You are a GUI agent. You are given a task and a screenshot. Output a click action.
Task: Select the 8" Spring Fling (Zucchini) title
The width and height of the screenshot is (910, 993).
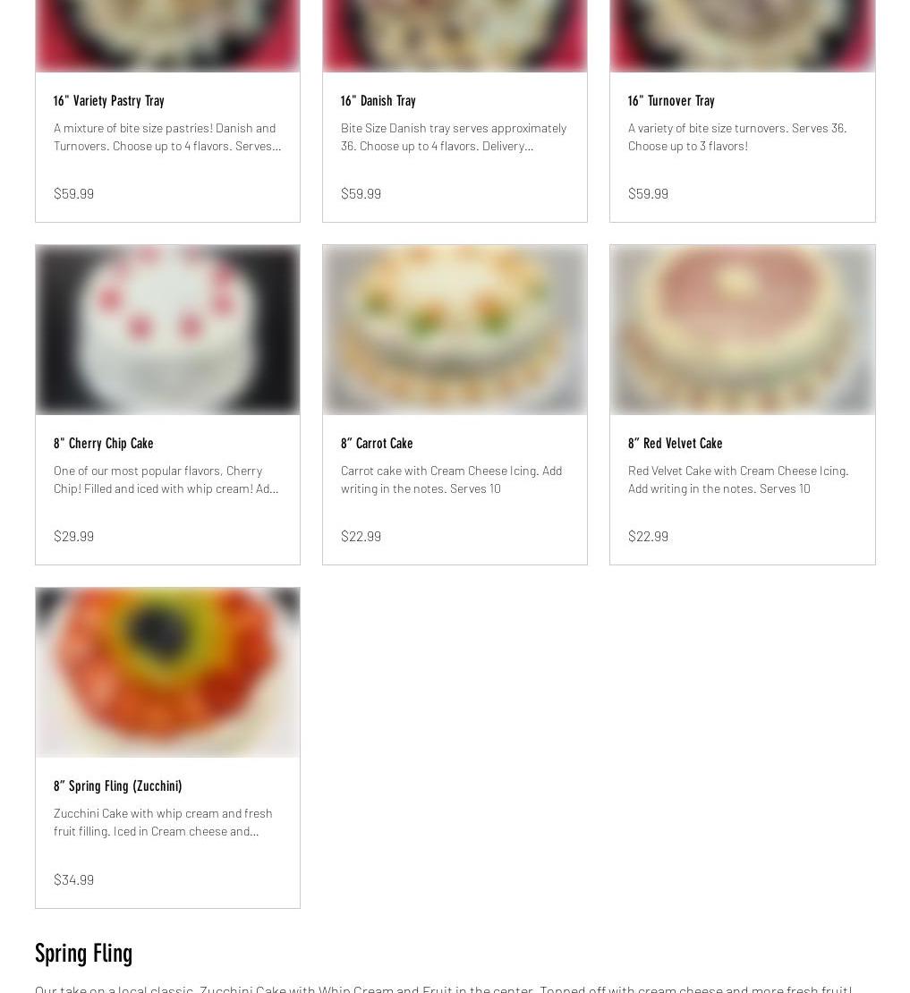[118, 786]
